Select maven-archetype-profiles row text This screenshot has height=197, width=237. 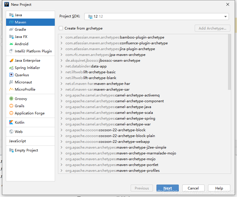[x=112, y=171]
